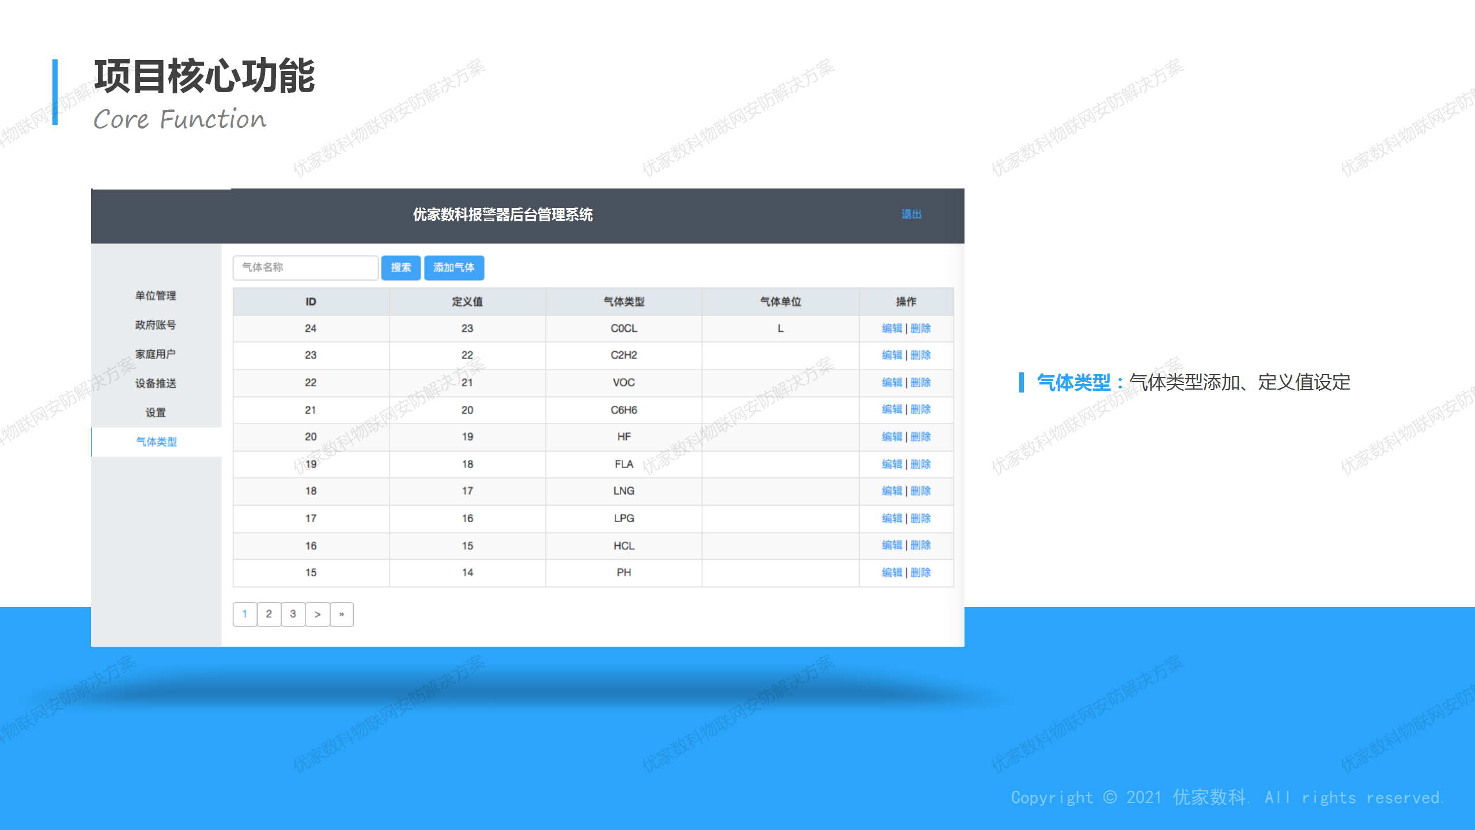Viewport: 1475px width, 830px height.
Task: Click 删除 for the COCL row
Action: pyautogui.click(x=921, y=329)
